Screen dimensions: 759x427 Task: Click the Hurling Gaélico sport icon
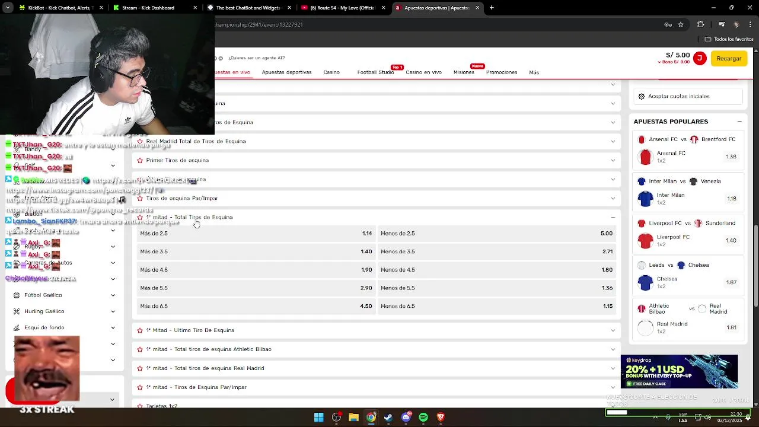pos(17,311)
